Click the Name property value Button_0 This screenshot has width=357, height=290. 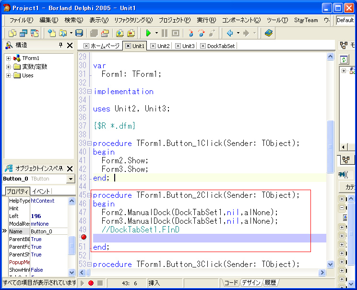[x=49, y=232]
